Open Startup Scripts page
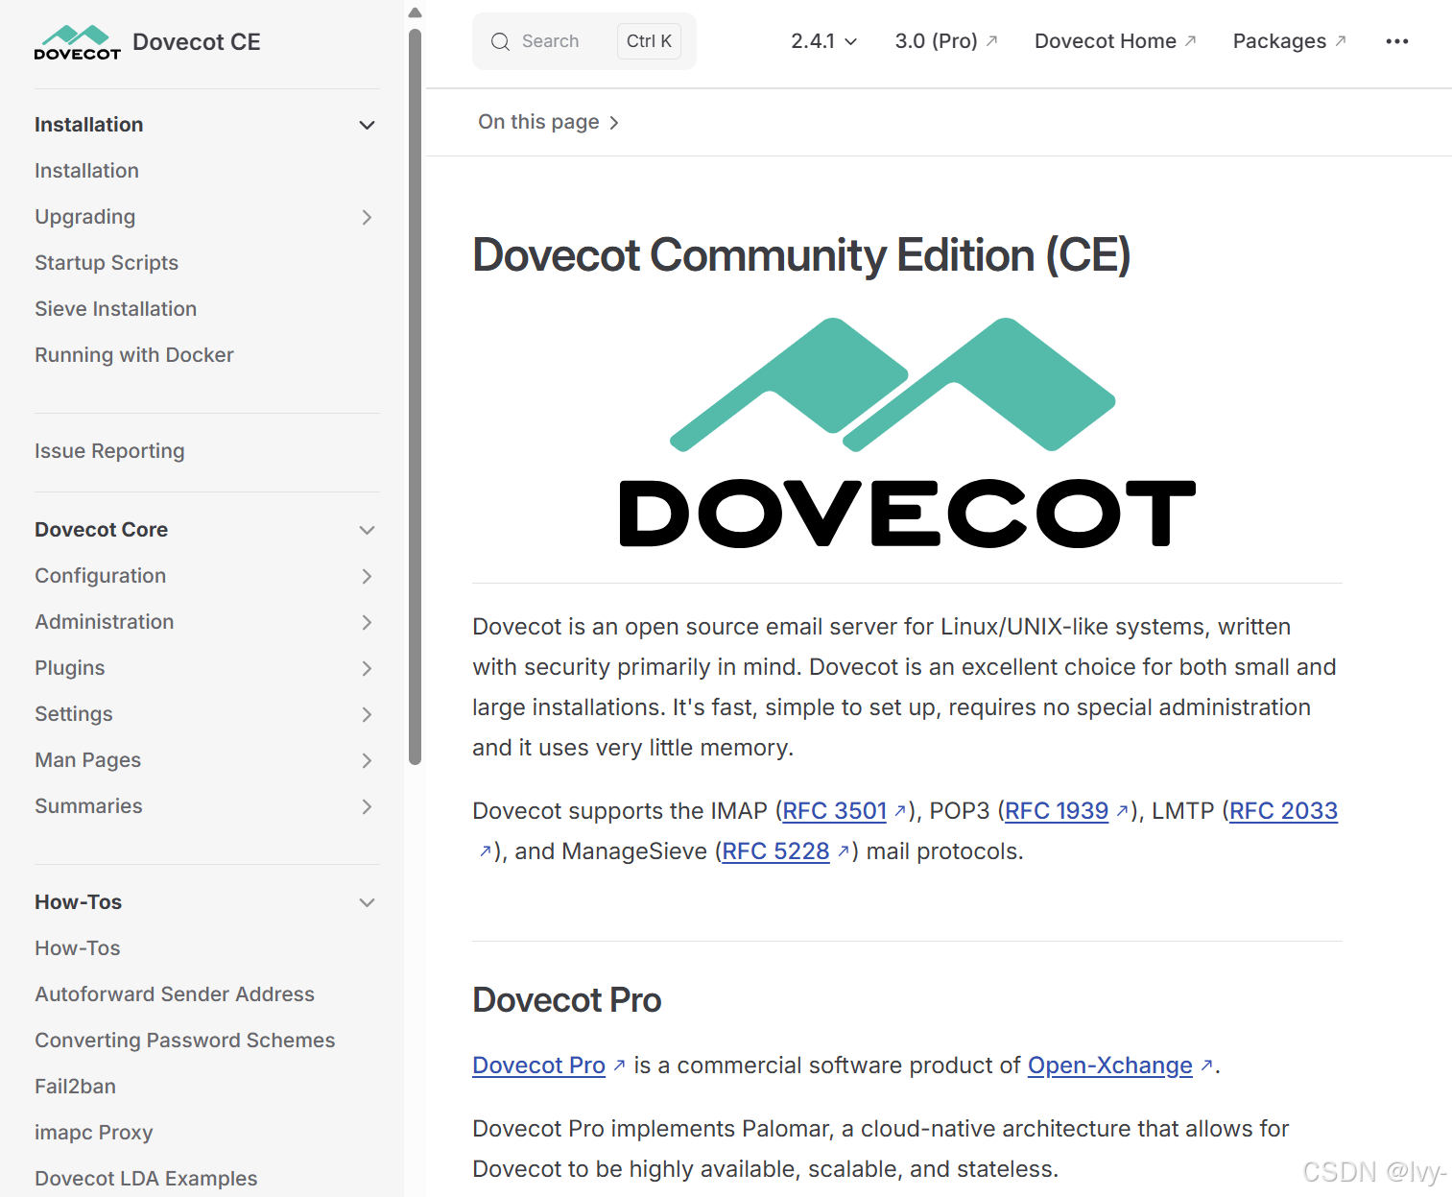 107,263
